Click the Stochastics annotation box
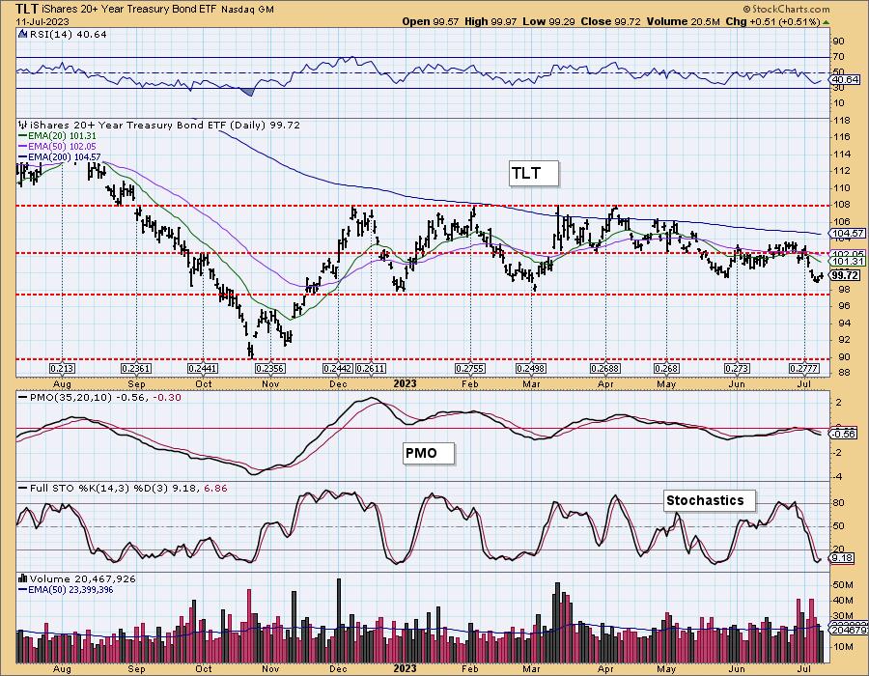 pos(710,500)
